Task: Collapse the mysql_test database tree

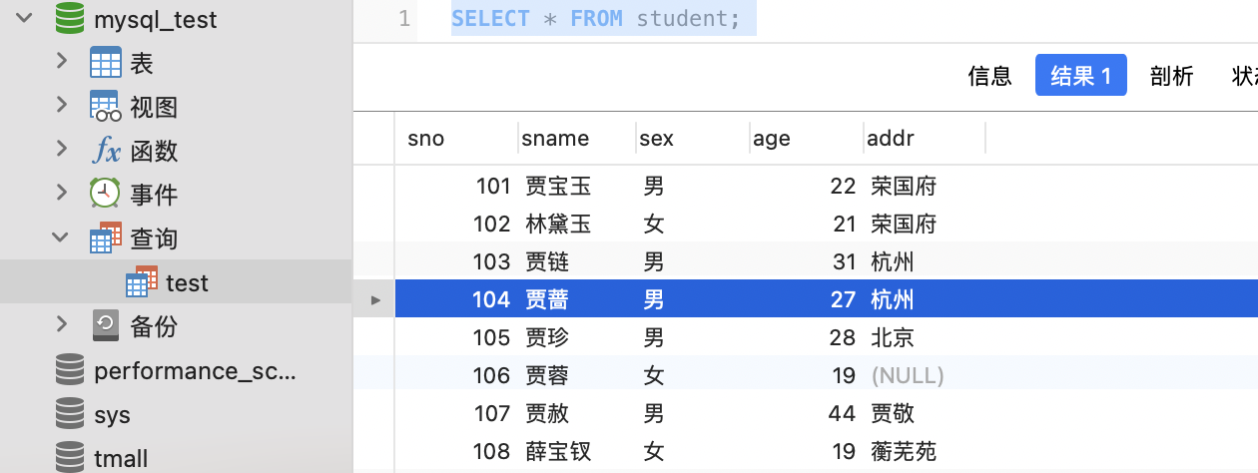Action: (x=25, y=19)
